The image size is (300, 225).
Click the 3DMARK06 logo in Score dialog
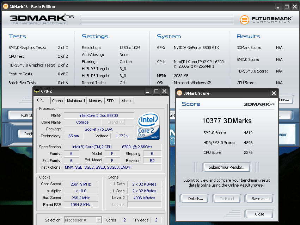point(259,104)
